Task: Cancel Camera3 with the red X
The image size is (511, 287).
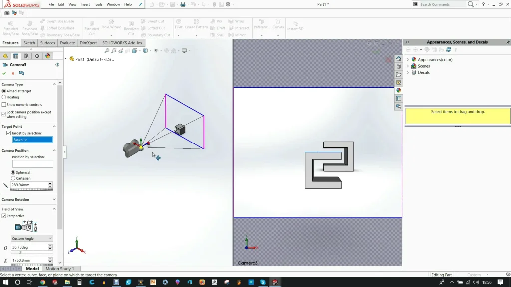Action: click(13, 73)
